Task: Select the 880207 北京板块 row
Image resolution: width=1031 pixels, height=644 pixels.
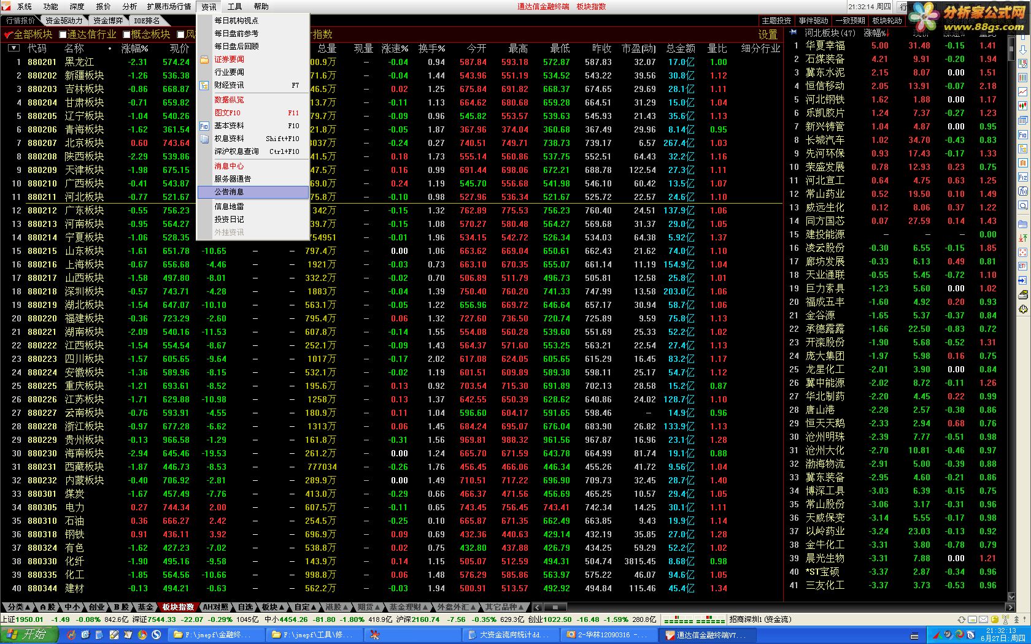Action: click(393, 143)
